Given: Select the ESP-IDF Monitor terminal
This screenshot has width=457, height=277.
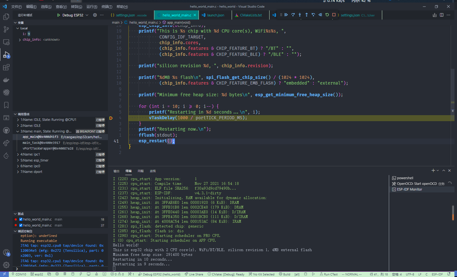Looking at the screenshot, I should pos(422,189).
